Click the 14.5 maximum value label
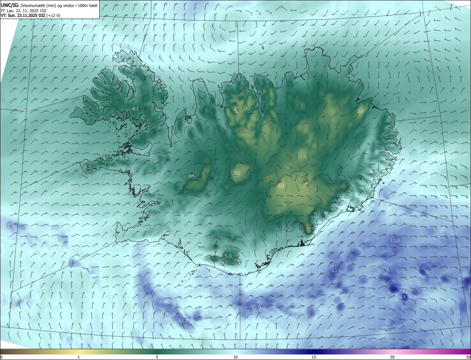 coord(404,297)
